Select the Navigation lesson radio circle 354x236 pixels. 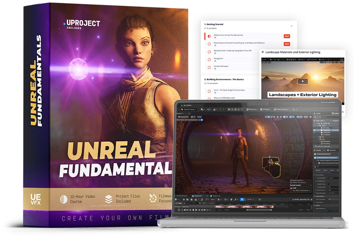tap(209, 59)
